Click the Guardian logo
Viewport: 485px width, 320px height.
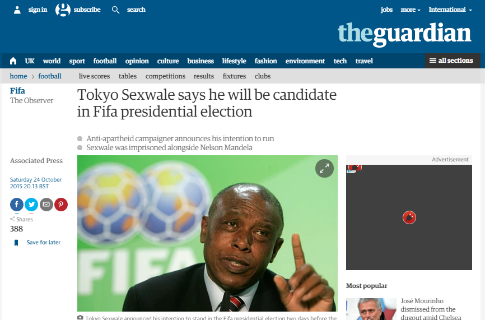point(404,34)
